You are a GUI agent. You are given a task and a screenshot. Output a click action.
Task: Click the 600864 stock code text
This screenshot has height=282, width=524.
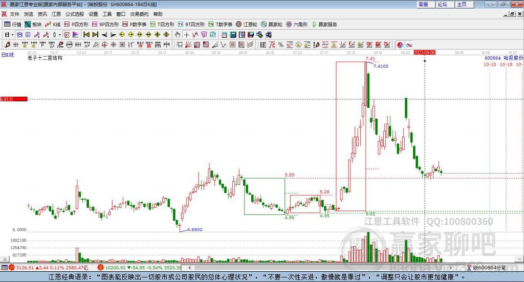click(493, 58)
